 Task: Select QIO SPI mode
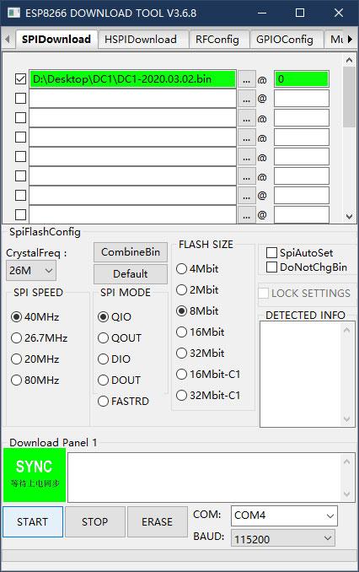[103, 316]
